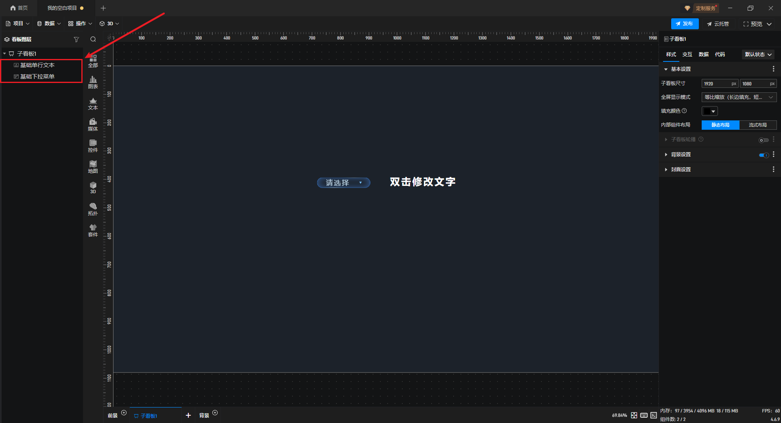Switch to the 交互 tab

point(687,55)
